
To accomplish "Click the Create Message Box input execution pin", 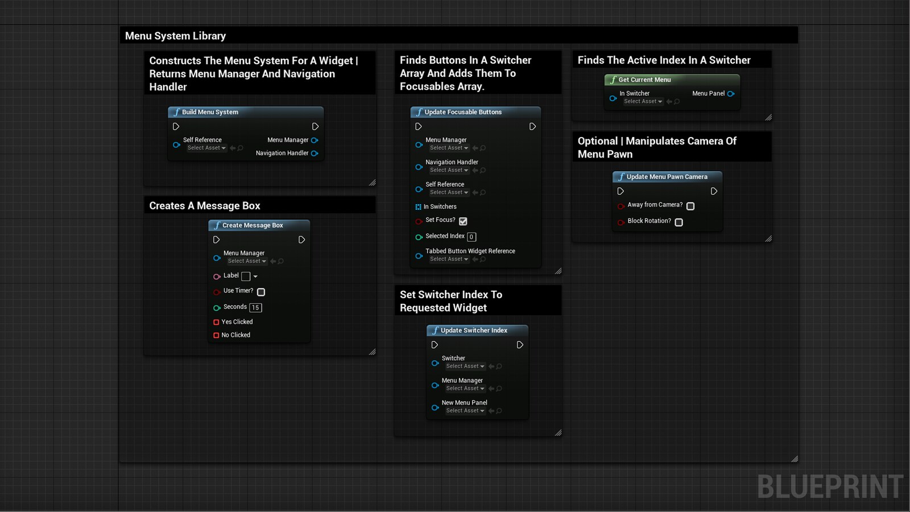I will pyautogui.click(x=216, y=240).
